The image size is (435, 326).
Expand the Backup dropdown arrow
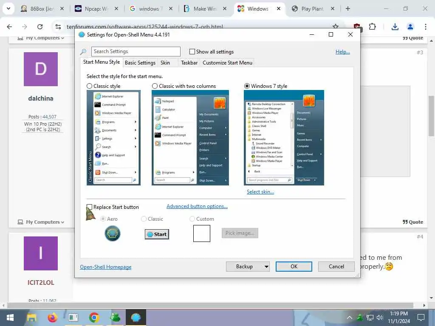[266, 267]
